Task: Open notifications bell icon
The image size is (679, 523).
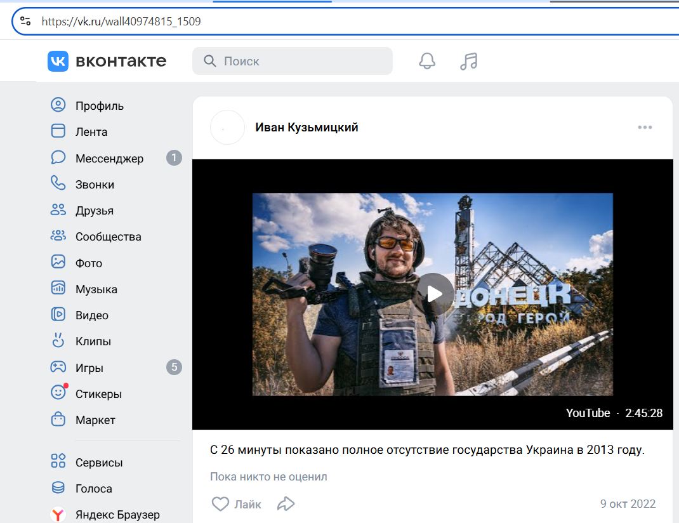Action: [427, 61]
